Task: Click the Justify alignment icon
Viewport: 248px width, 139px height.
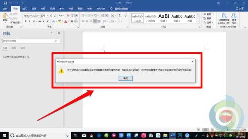Action: [95, 21]
